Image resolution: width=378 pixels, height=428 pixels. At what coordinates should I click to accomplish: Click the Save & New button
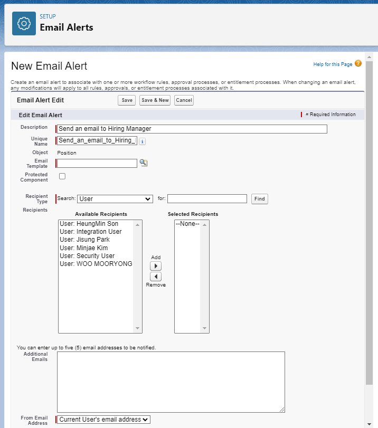click(x=155, y=100)
